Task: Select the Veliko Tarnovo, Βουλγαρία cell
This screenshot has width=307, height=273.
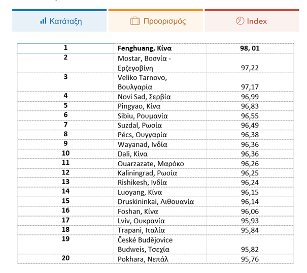Action: [x=160, y=82]
